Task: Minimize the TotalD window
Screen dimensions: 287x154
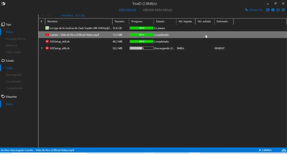Action: point(268,4)
